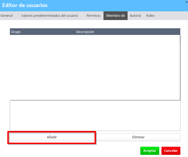Viewport: 188px width, 157px height.
Task: Select the Miembro de tab
Action: pos(115,16)
